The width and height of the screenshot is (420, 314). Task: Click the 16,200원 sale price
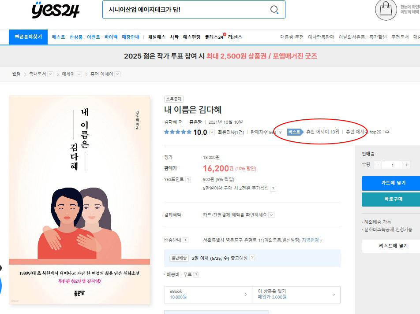click(x=218, y=168)
